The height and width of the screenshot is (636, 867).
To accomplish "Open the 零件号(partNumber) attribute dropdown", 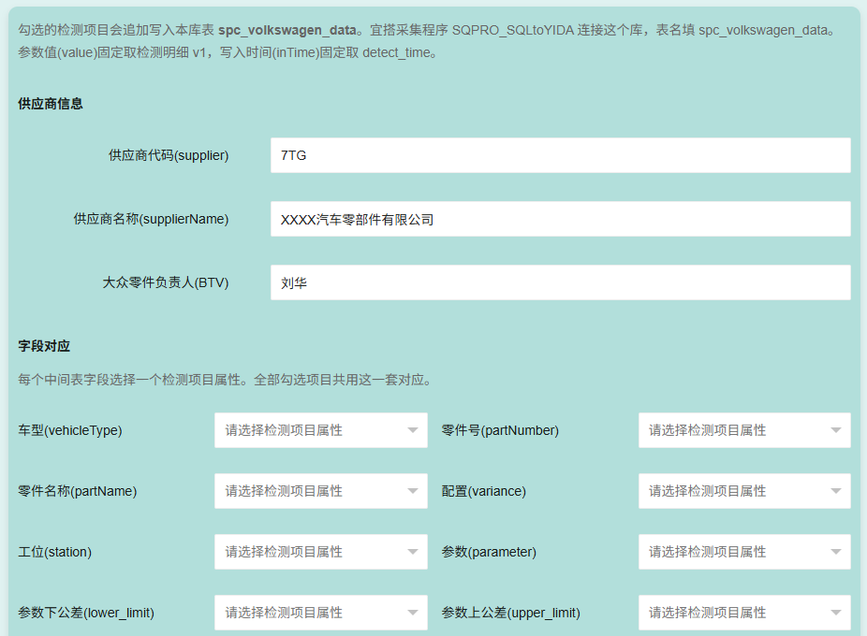I will click(744, 430).
